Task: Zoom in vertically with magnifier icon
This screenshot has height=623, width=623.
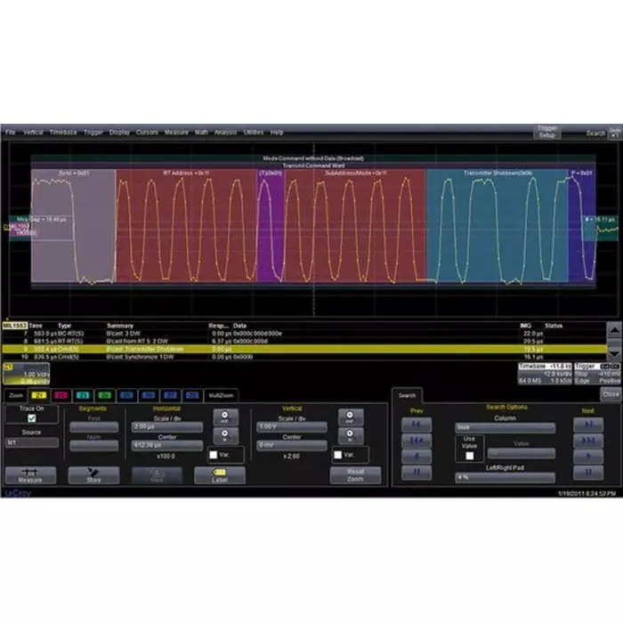Action: coord(350,435)
